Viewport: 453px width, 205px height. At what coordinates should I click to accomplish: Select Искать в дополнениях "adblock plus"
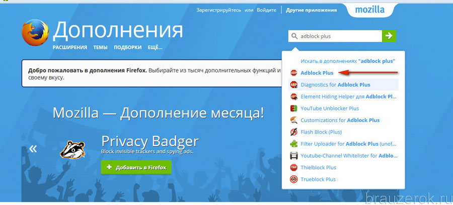[347, 61]
